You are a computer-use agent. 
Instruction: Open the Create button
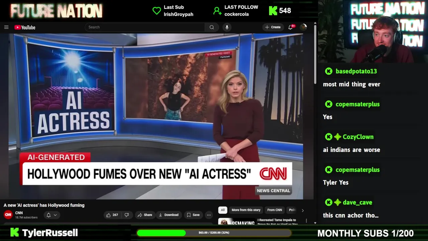pos(273,27)
